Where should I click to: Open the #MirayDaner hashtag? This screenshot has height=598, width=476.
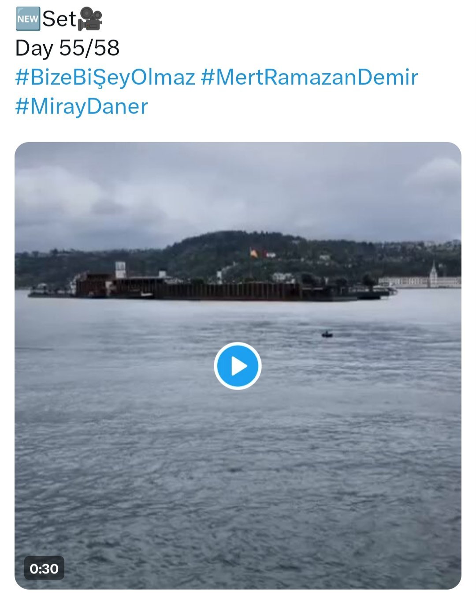tap(82, 106)
